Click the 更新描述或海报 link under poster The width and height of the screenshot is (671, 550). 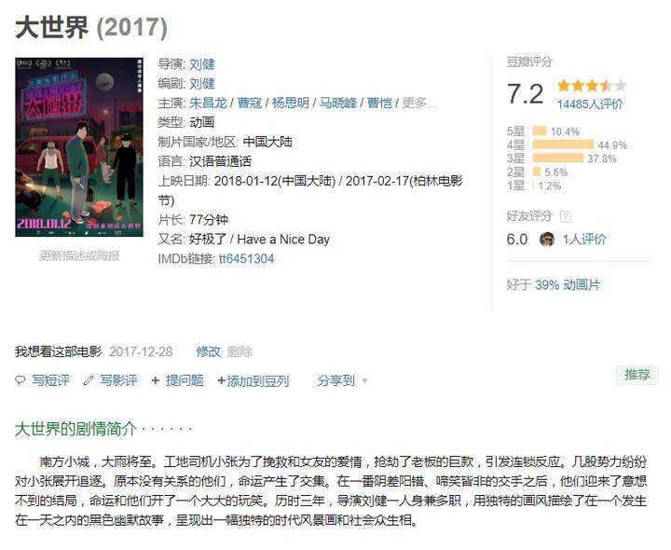coord(79,255)
